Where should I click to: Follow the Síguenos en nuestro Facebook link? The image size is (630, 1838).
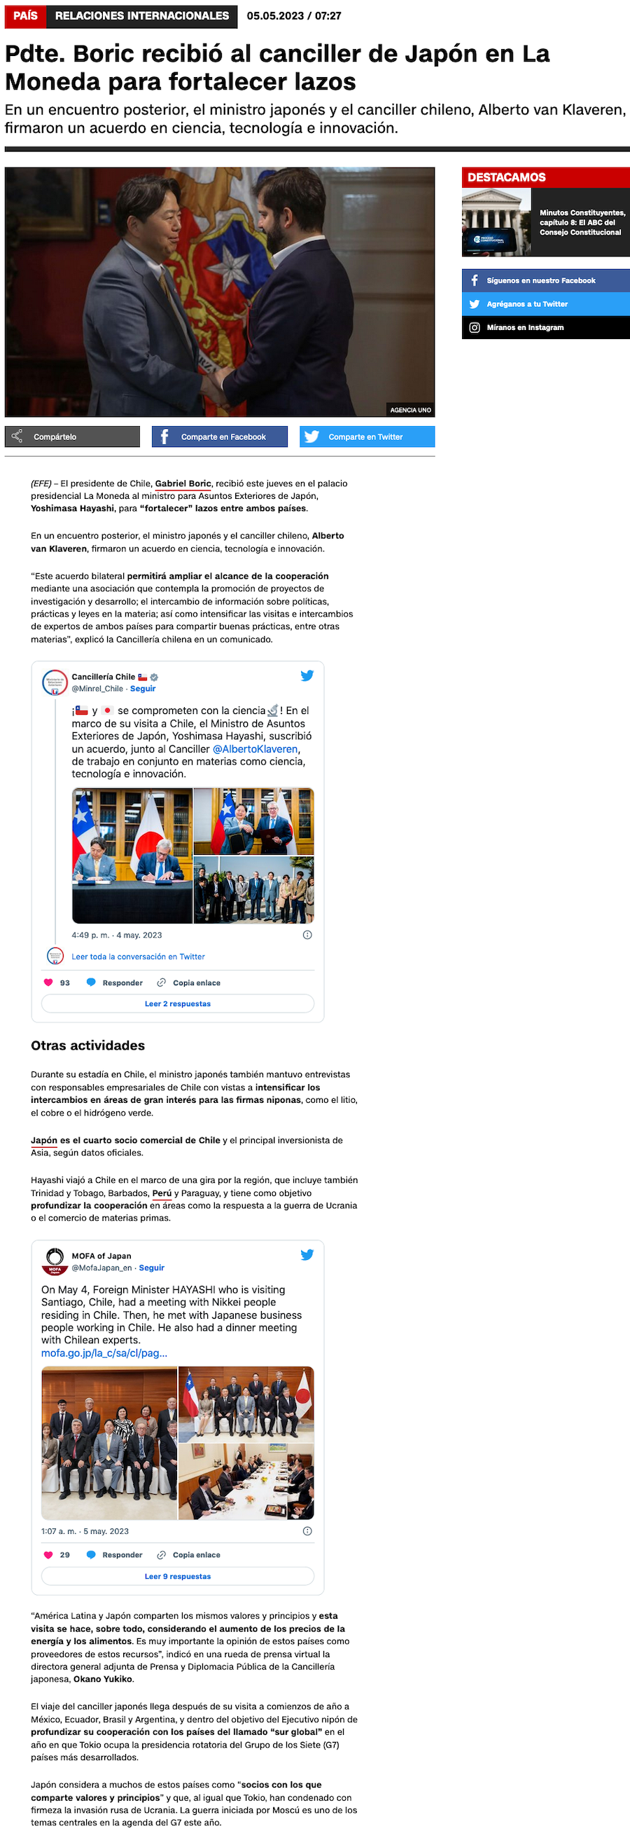click(x=546, y=280)
